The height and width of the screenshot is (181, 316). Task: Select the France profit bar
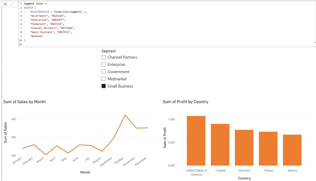click(x=268, y=148)
